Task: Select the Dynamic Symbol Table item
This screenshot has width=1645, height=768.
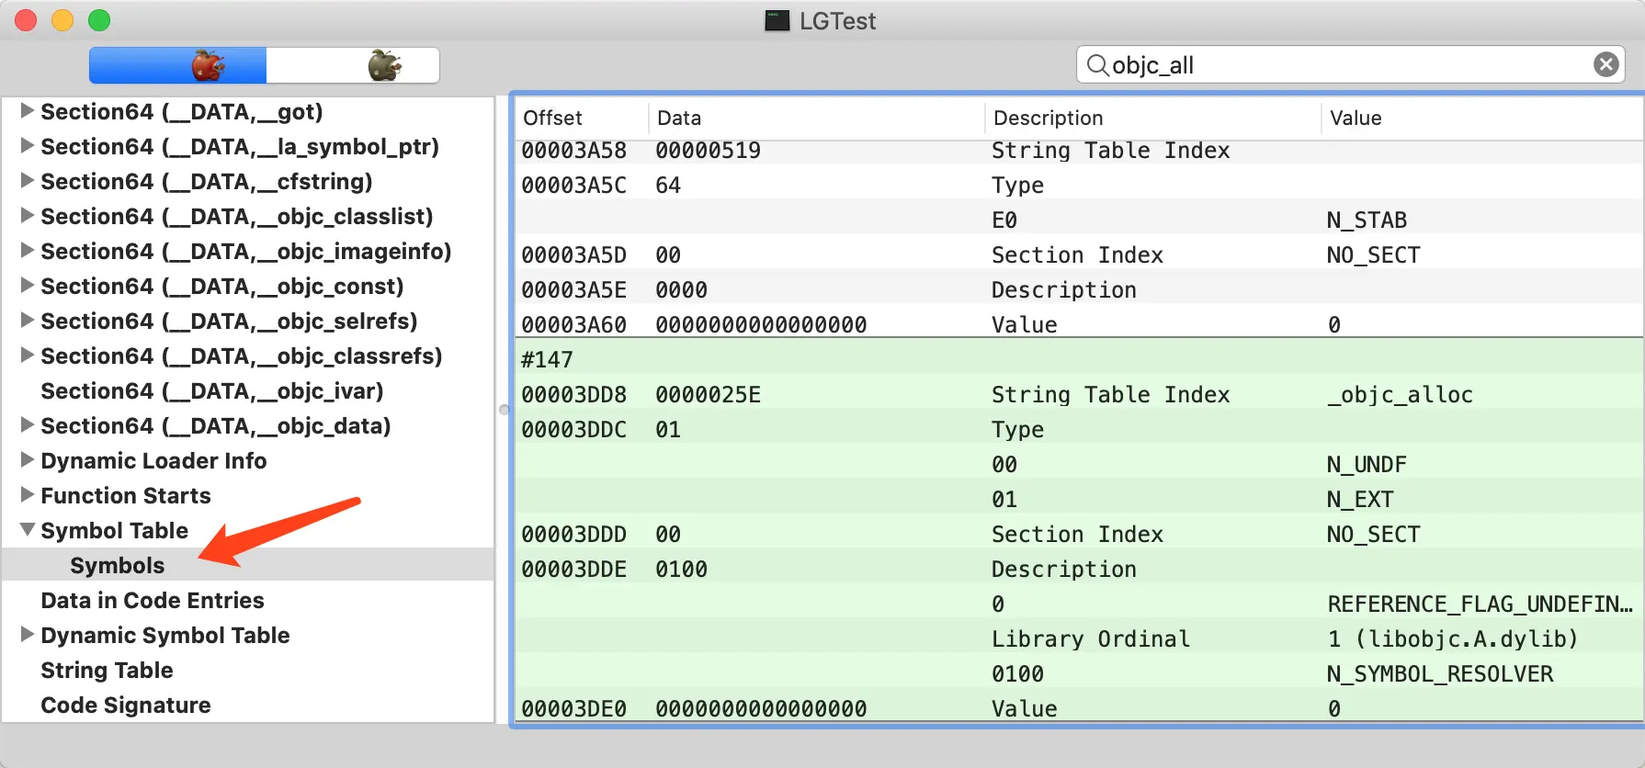Action: (x=165, y=636)
